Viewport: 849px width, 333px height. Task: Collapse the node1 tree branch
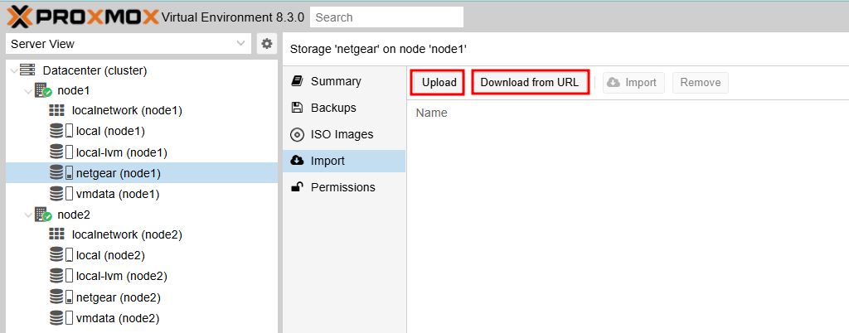pos(28,90)
